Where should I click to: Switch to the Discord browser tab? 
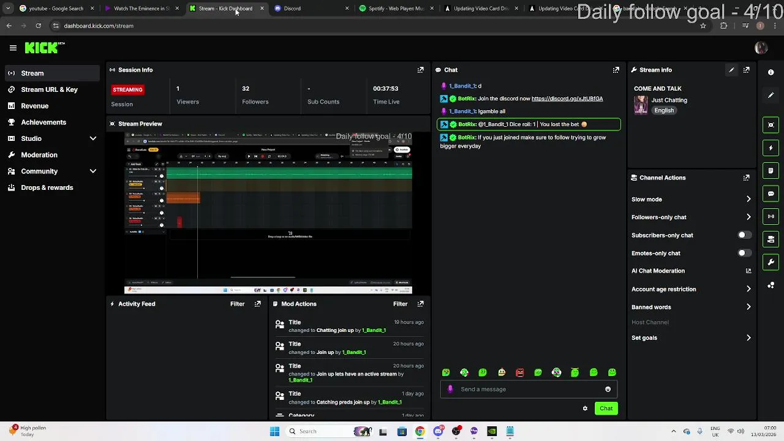[311, 9]
